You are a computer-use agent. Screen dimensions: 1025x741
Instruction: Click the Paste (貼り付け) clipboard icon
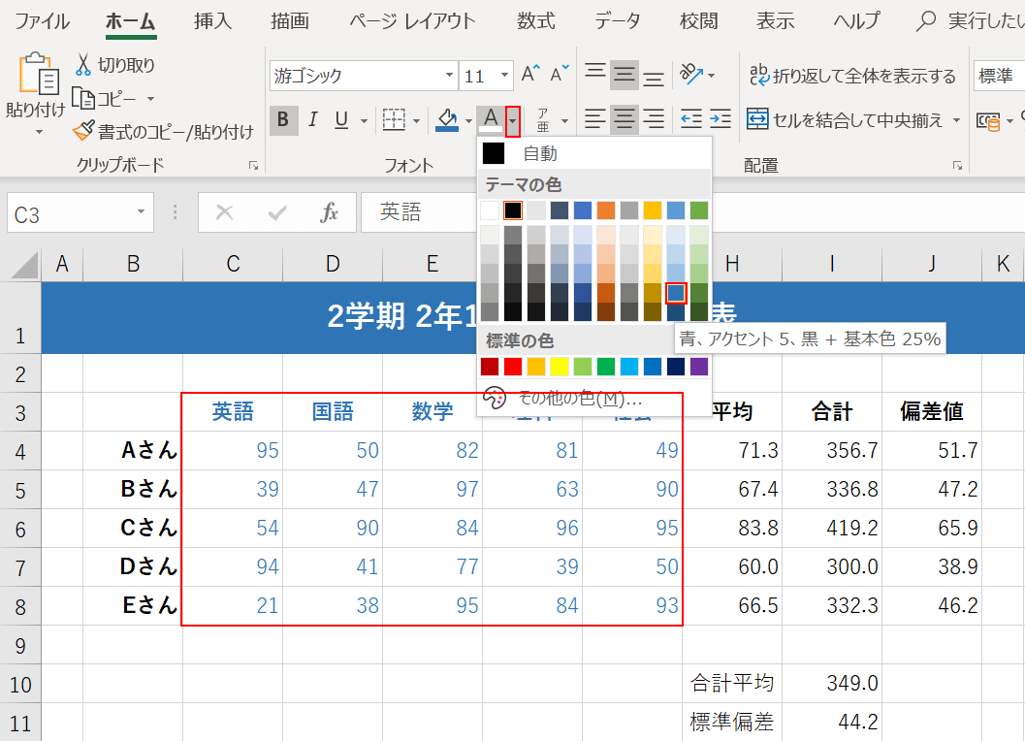38,74
